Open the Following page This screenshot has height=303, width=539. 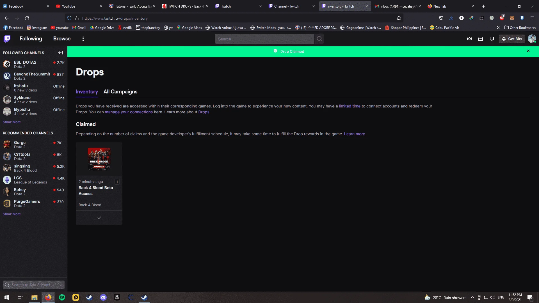click(31, 39)
